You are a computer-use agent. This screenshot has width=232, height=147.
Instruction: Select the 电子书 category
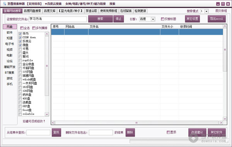coord(10,44)
